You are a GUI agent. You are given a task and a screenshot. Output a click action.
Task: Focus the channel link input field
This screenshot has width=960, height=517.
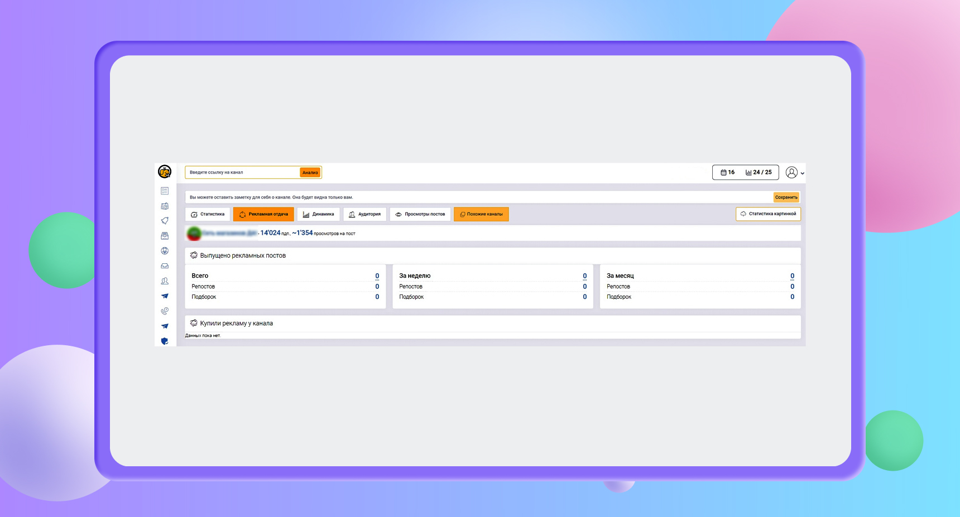point(243,172)
